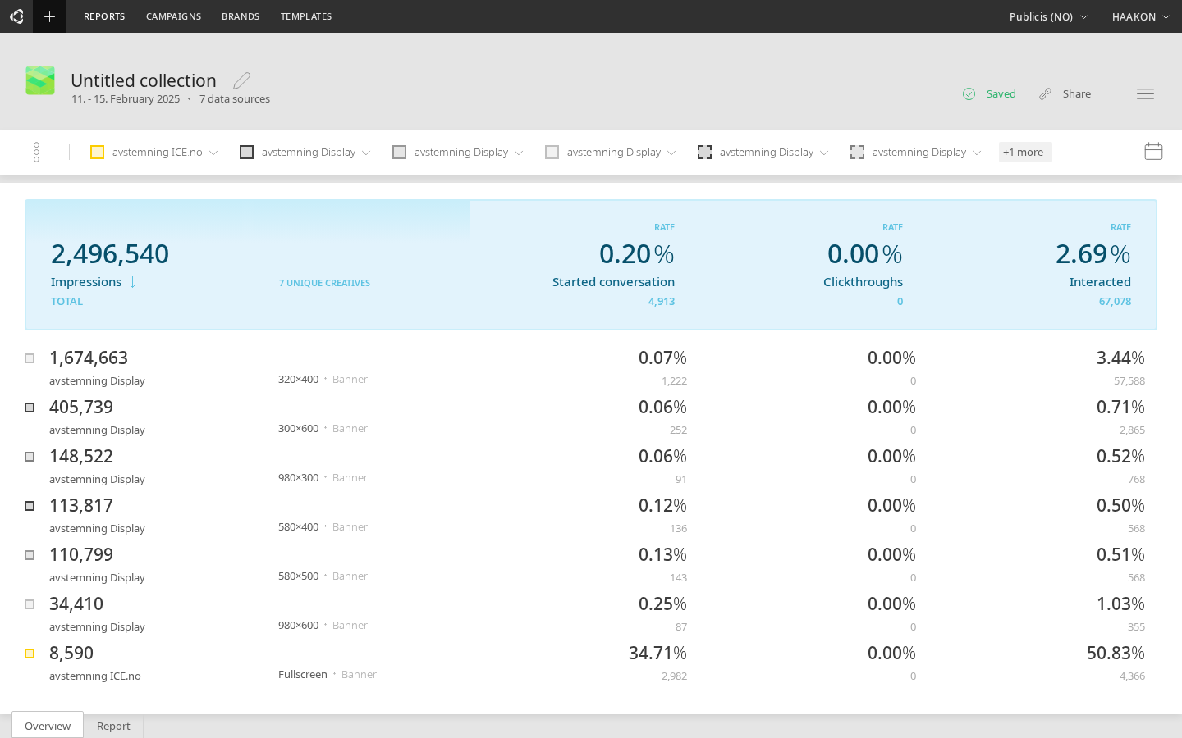Viewport: 1182px width, 738px height.
Task: Click the +1 more sources button
Action: pos(1024,152)
